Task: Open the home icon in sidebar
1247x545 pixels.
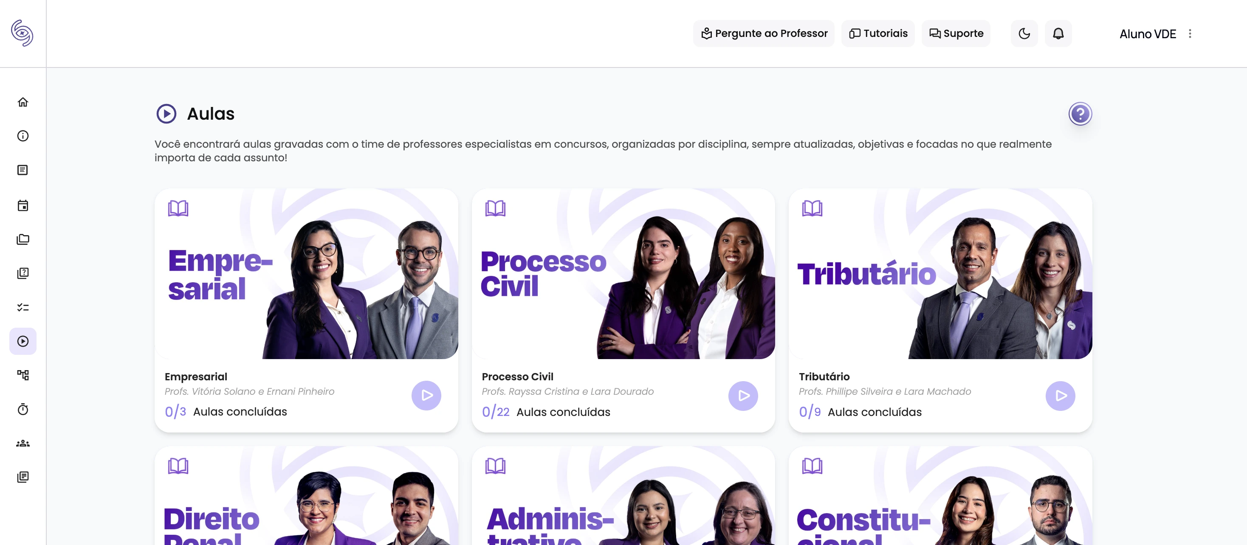Action: pyautogui.click(x=23, y=102)
